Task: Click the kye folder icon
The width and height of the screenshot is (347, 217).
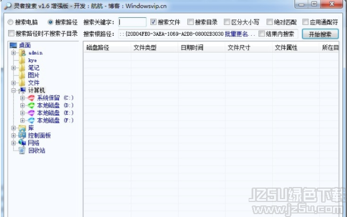Action: point(22,60)
